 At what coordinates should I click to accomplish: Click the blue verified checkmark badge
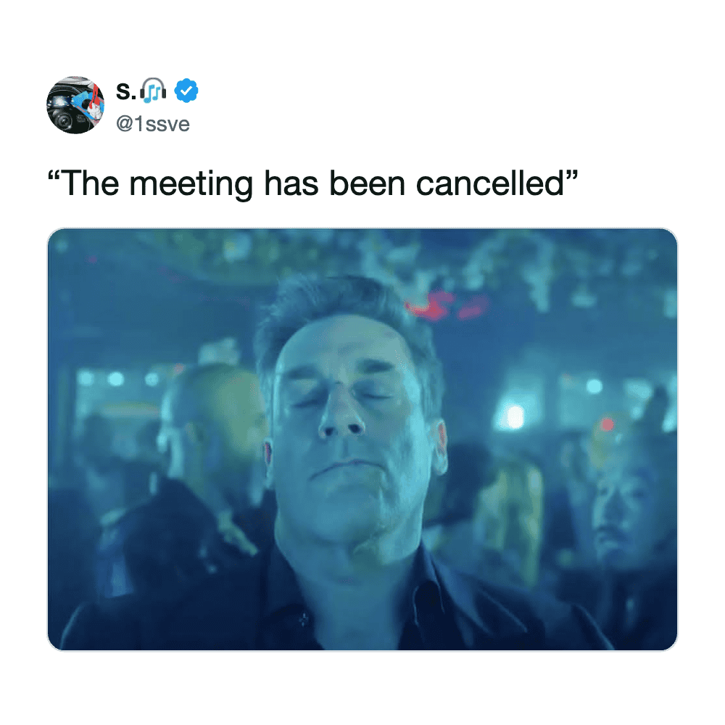coord(186,90)
